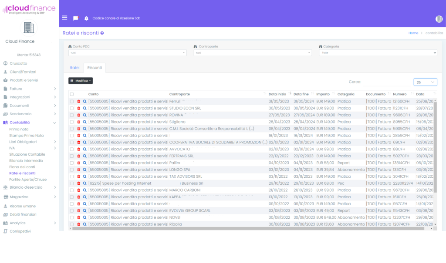Sort by the Data inizio column header
This screenshot has width=446, height=263.
(x=280, y=94)
